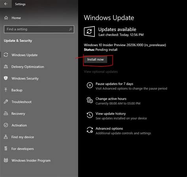This screenshot has height=177, width=187.
Task: Click Currently 08:00 AM to 05:00 PM text
Action: (x=118, y=104)
